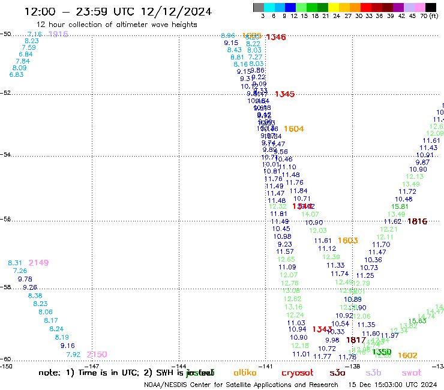This screenshot has height=390, width=444.
Task: Click the title '12:00 – 23:59 UTC 12/12/2024'
Action: click(118, 11)
